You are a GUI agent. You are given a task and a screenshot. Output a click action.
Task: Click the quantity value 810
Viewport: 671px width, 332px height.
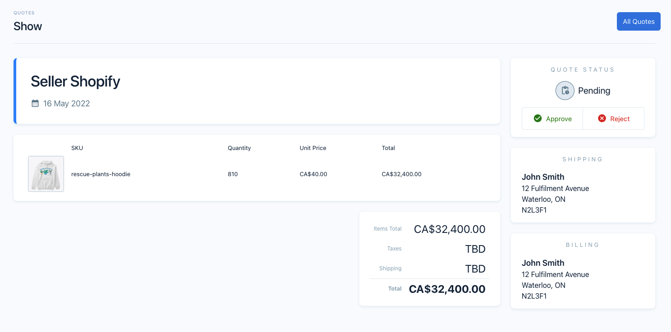pyautogui.click(x=233, y=174)
